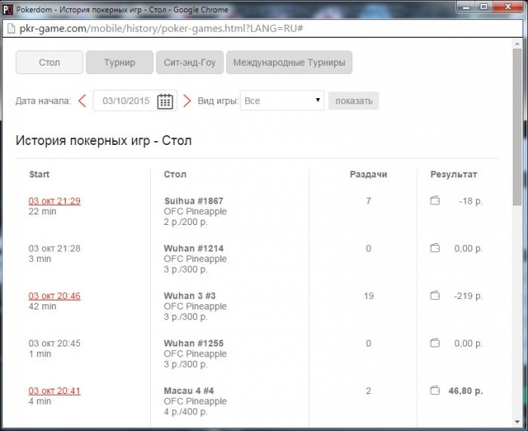Click the Стол column header
Viewport: 528px width, 431px height.
(175, 174)
